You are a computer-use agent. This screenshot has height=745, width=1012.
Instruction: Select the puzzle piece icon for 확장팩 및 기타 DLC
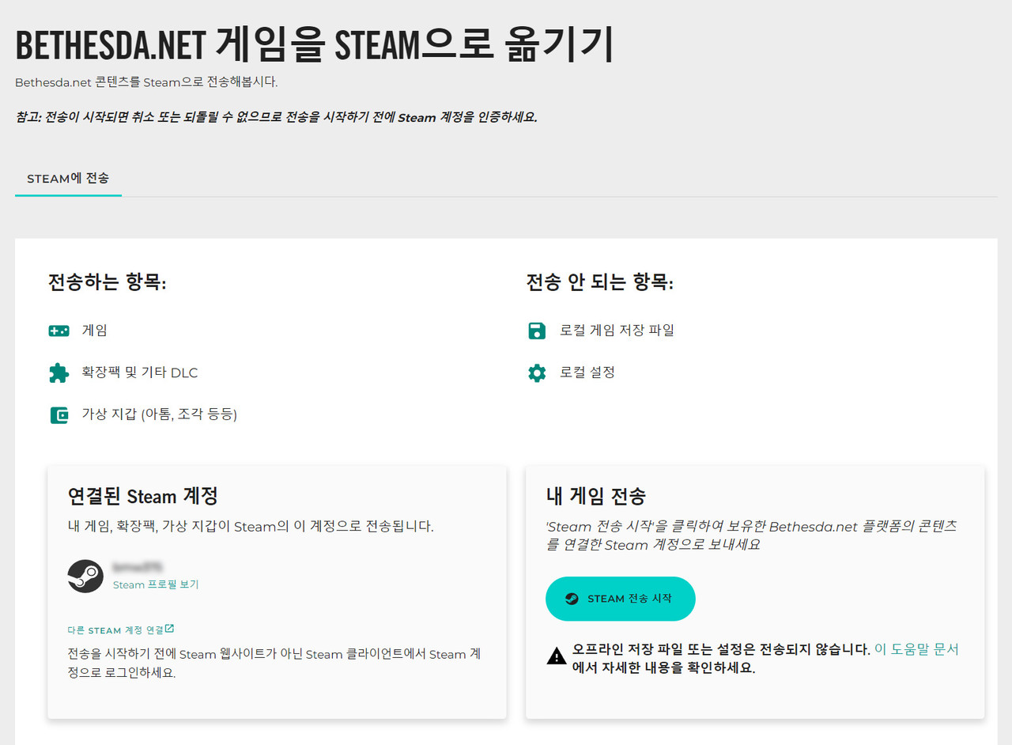pyautogui.click(x=59, y=372)
